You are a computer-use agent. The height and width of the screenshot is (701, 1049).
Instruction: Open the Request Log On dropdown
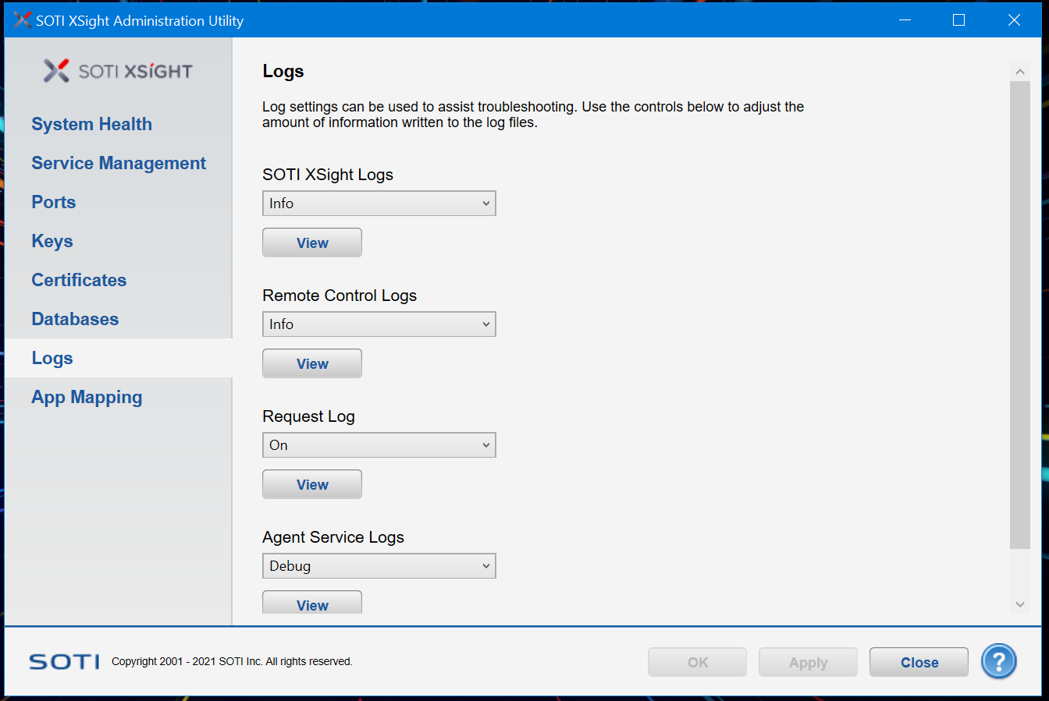379,445
